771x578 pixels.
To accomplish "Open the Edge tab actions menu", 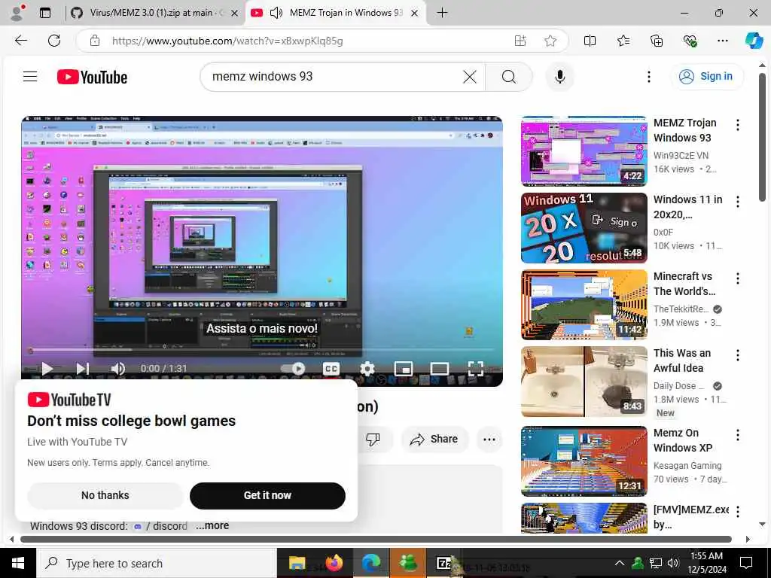I will click(x=45, y=13).
